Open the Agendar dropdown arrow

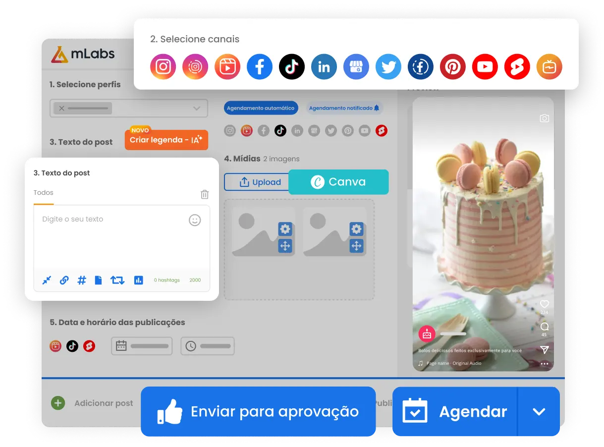(539, 411)
